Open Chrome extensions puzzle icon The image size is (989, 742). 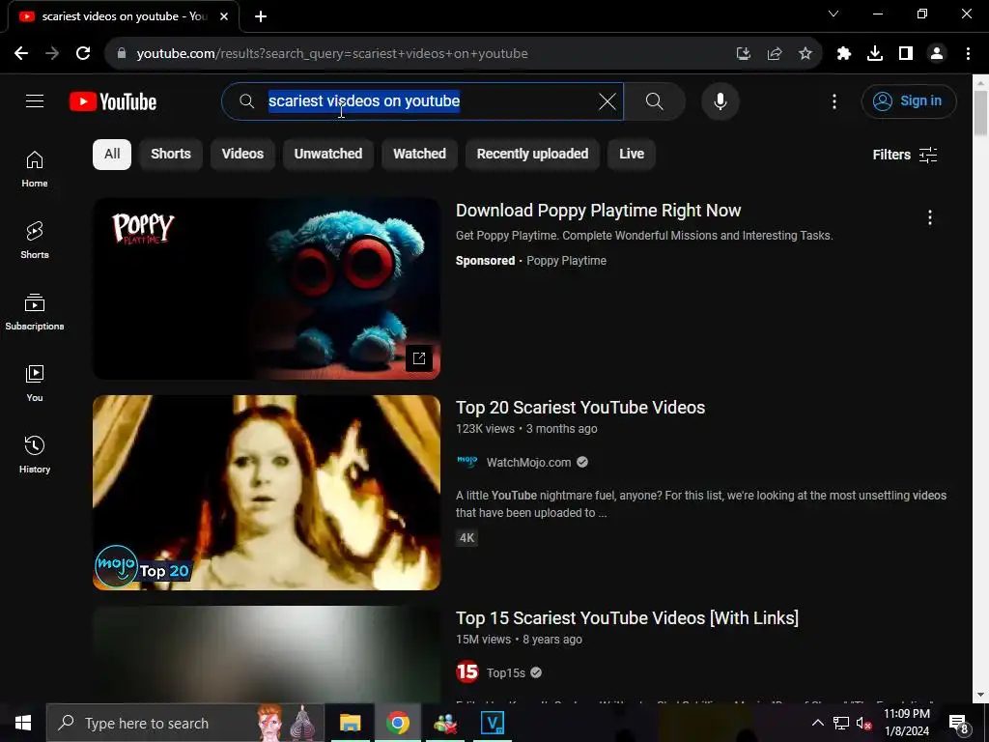point(844,54)
